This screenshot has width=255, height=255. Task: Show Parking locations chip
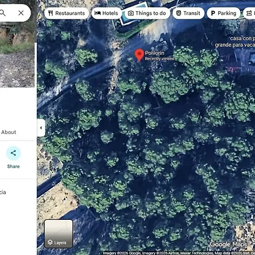pyautogui.click(x=224, y=13)
